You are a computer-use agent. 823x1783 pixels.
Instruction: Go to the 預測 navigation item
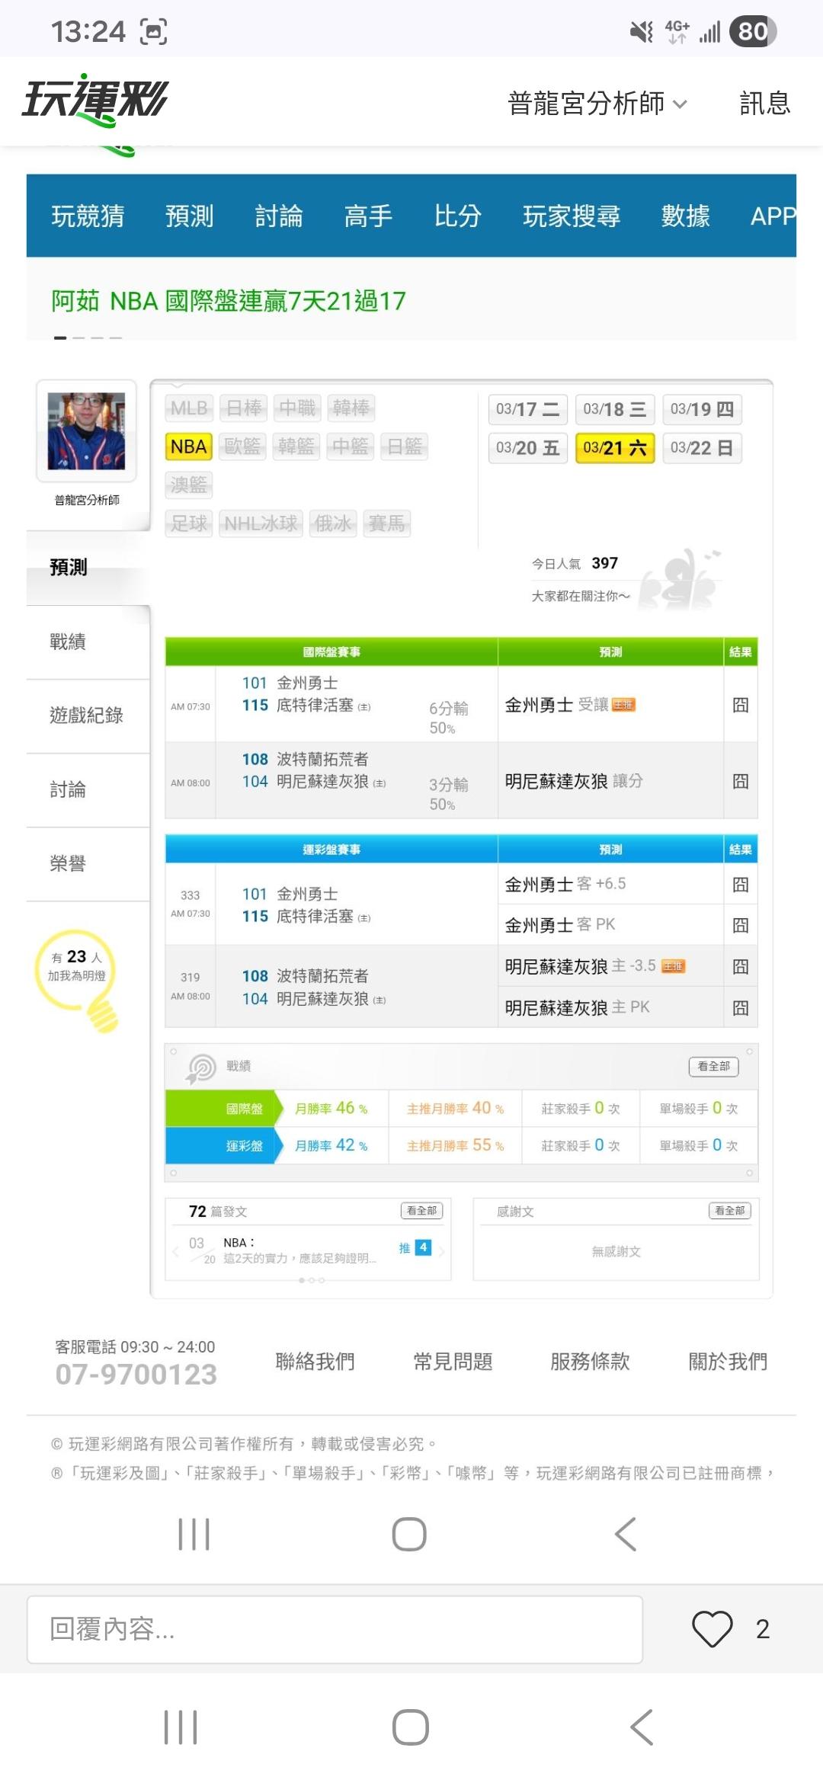tap(190, 216)
